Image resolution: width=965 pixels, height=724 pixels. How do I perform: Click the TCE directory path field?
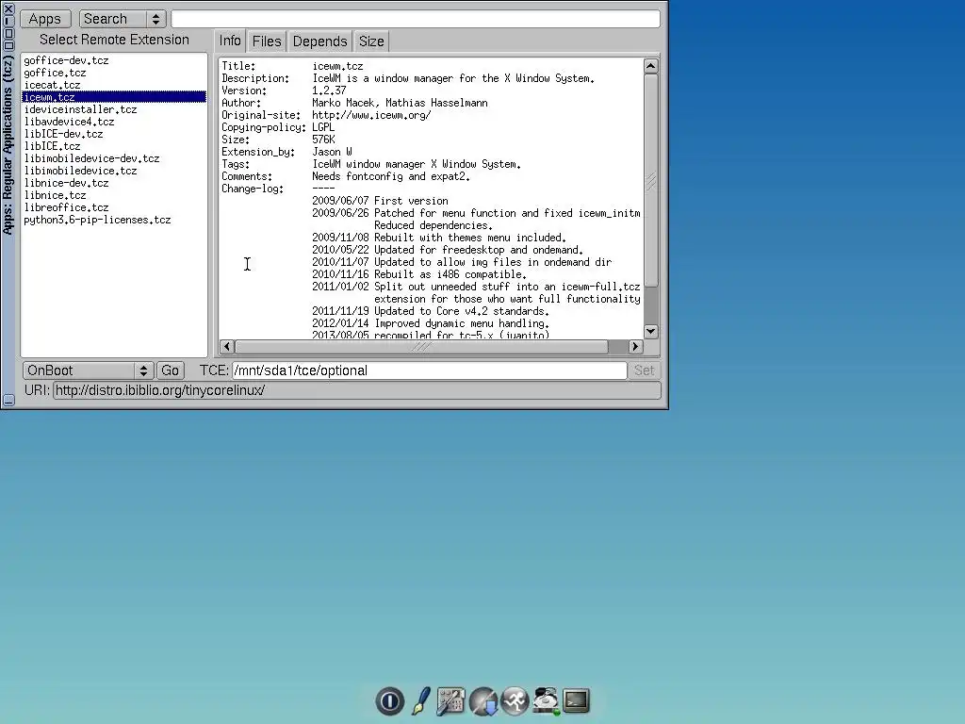point(429,370)
